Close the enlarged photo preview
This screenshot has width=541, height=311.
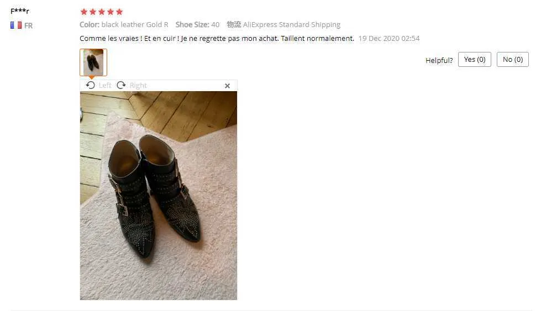click(227, 86)
